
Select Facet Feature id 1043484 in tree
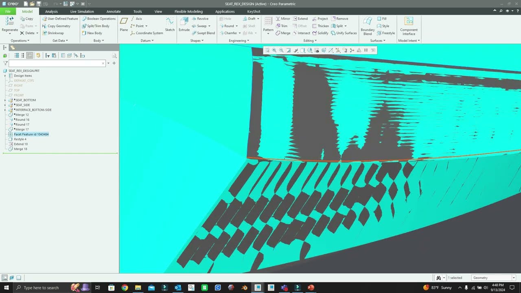pyautogui.click(x=31, y=134)
